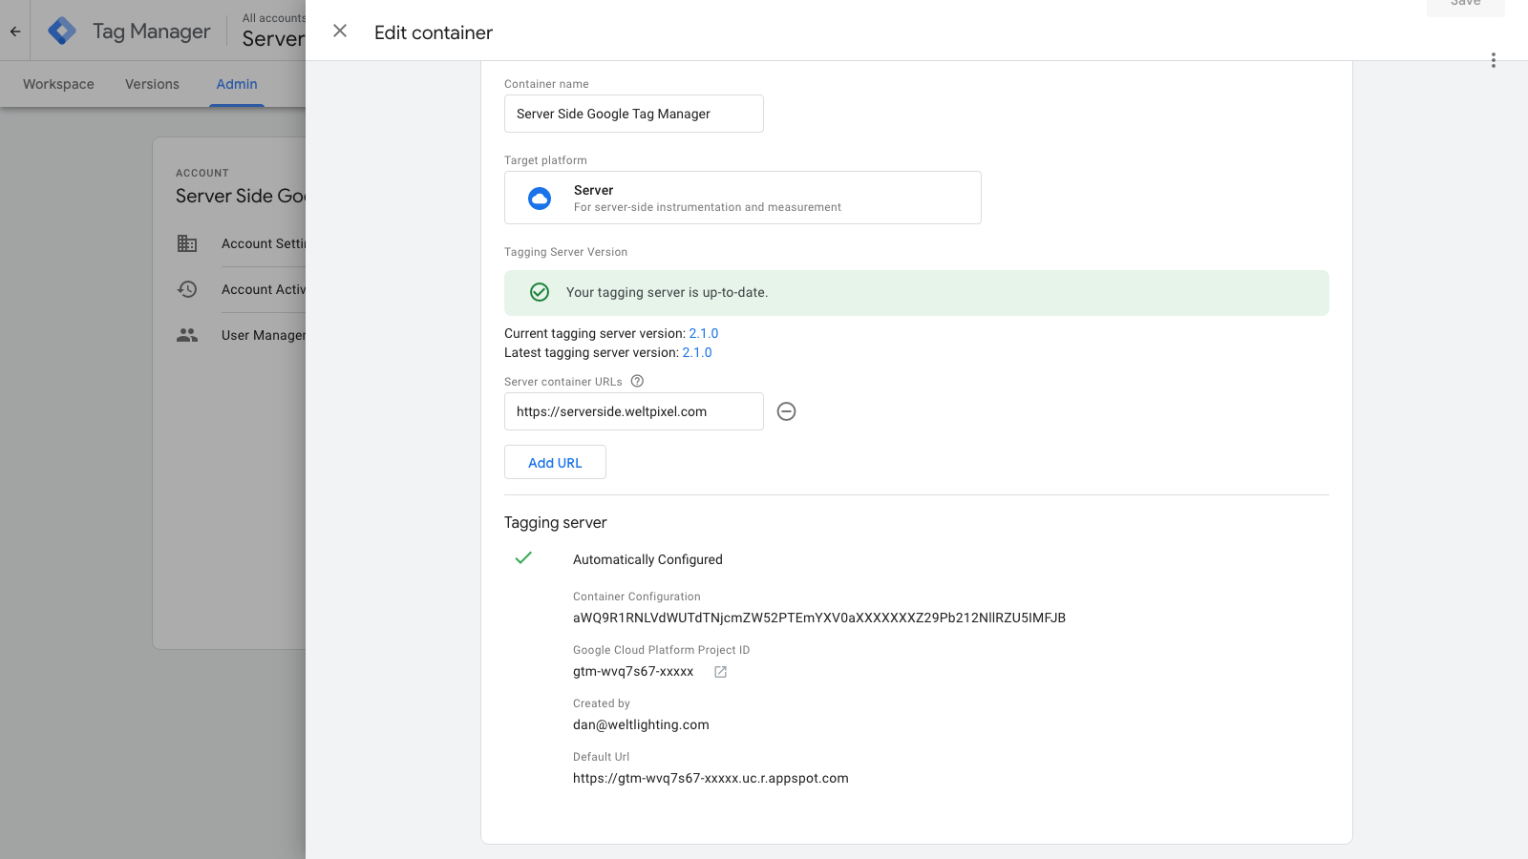This screenshot has height=859, width=1528.
Task: Remove the serverside.weltpixel.com URL with minus icon
Action: 786,411
